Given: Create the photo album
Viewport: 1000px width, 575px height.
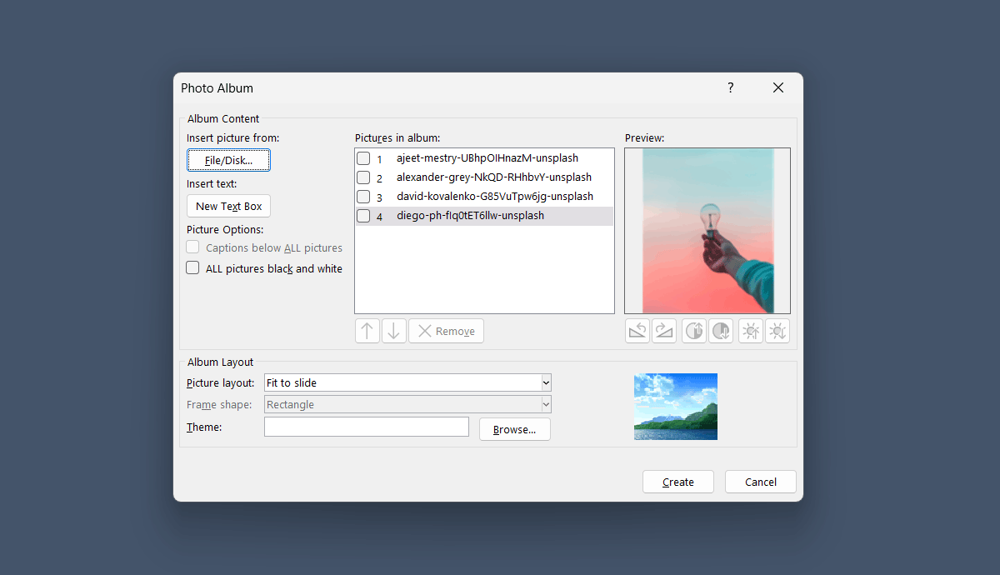Looking at the screenshot, I should (677, 481).
